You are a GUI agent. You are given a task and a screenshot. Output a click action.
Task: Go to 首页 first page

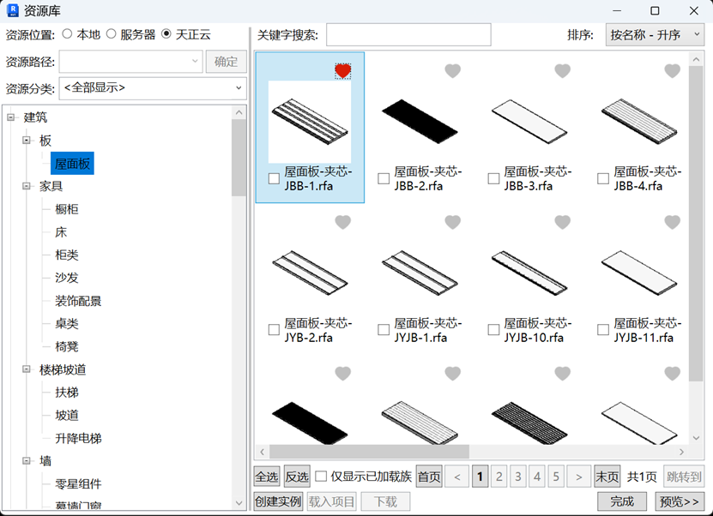(429, 477)
